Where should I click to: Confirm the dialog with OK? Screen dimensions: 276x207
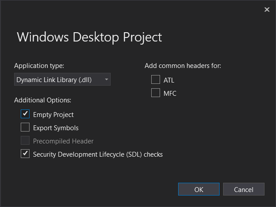point(199,189)
